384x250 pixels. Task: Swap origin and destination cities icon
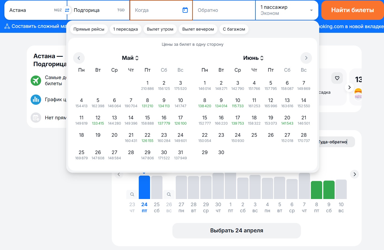[x=67, y=10]
